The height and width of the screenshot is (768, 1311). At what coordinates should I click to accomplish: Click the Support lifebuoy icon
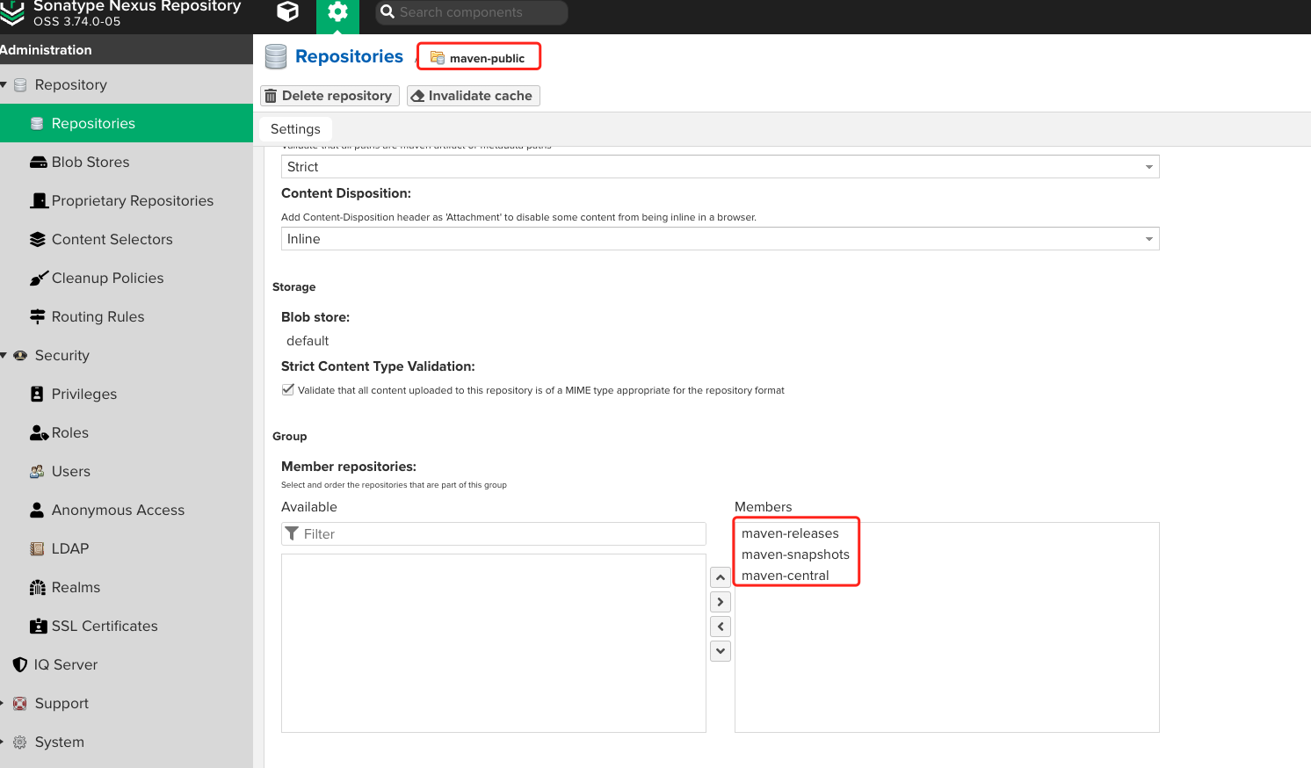pyautogui.click(x=20, y=704)
